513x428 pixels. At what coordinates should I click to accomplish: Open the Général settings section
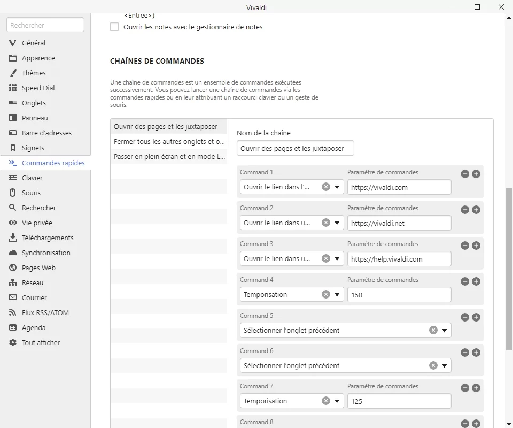(x=45, y=43)
